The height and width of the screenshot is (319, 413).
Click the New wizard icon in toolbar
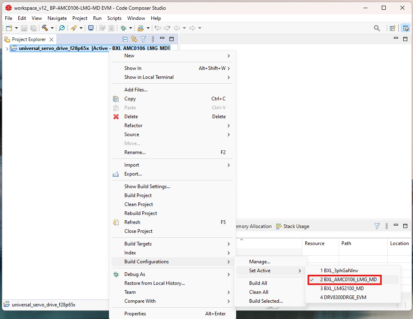[9, 28]
